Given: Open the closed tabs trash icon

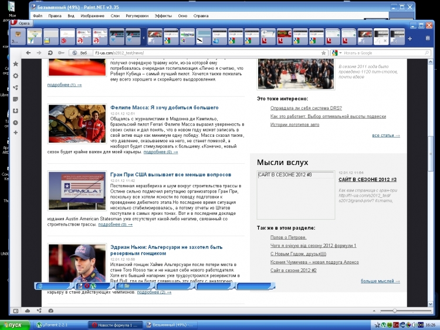Looking at the screenshot, I should (427, 38).
